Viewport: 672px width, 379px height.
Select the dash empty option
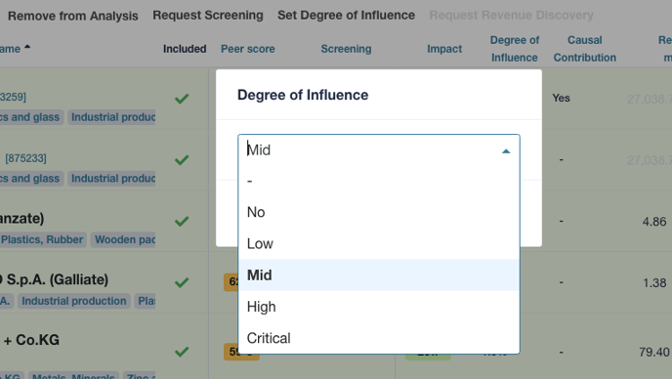(379, 181)
